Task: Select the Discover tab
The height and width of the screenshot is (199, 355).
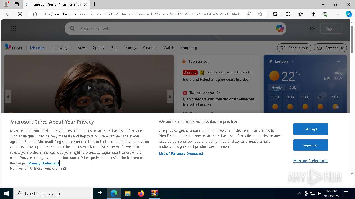Action: [x=37, y=48]
